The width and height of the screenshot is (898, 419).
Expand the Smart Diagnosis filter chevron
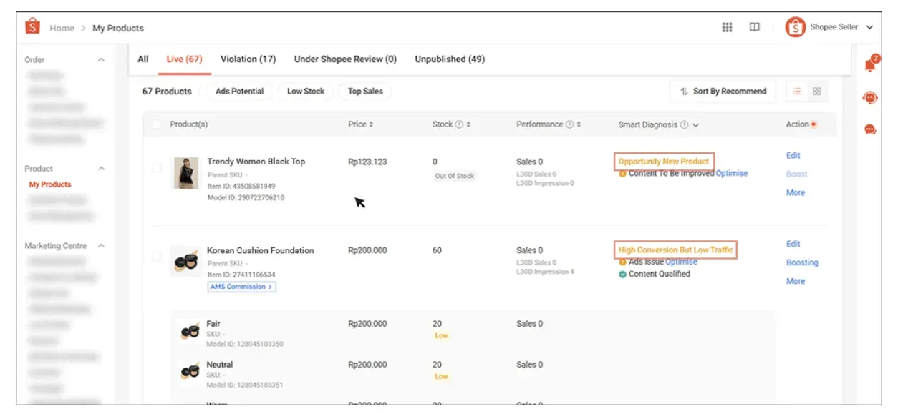point(695,125)
